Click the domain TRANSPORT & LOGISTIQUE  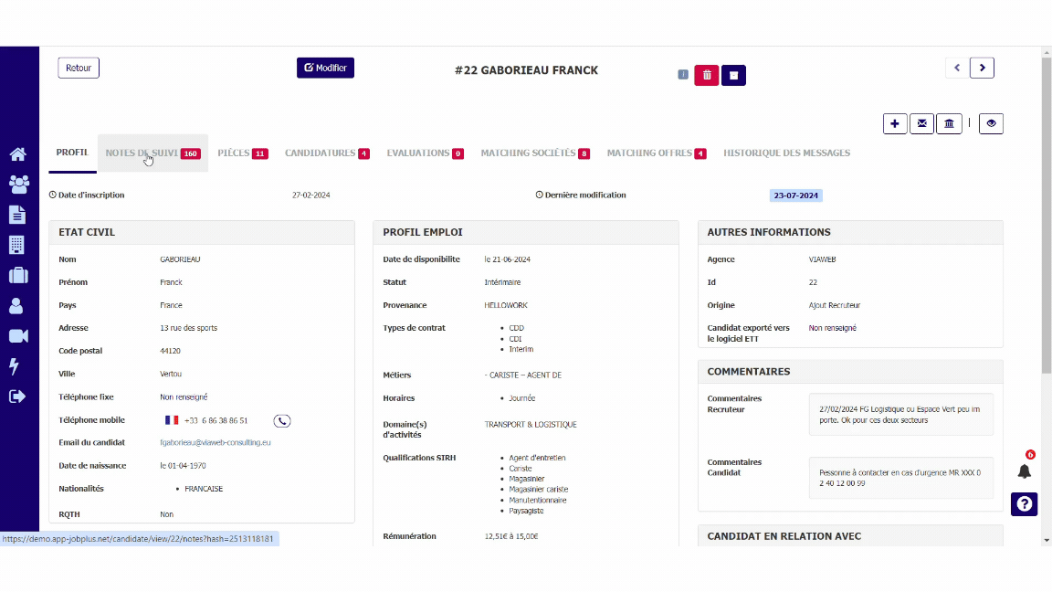[x=531, y=425]
